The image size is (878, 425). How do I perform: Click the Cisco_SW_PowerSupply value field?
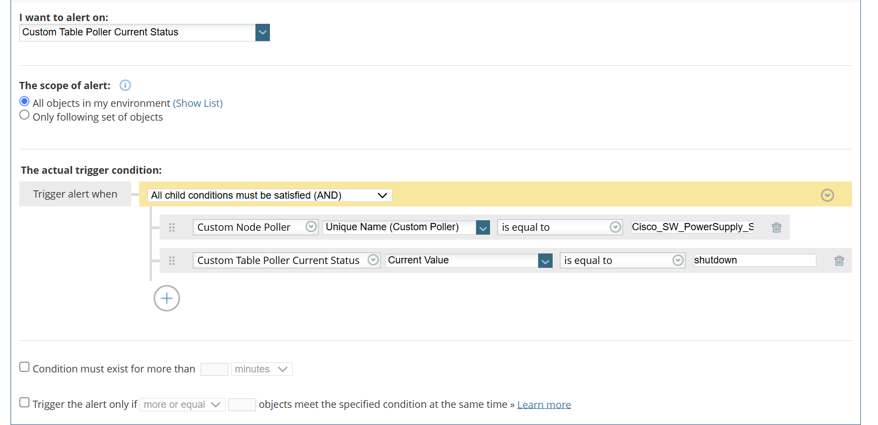click(x=692, y=227)
